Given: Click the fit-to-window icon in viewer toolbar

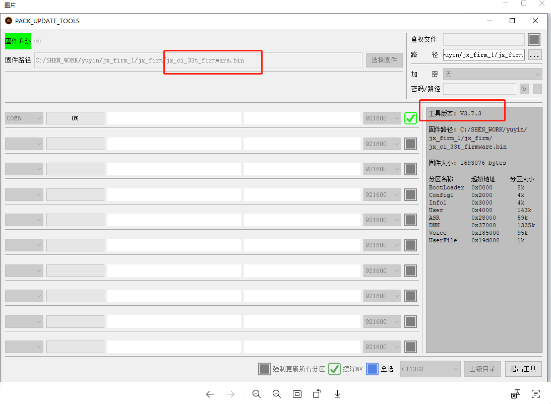Looking at the screenshot, I should tap(297, 394).
